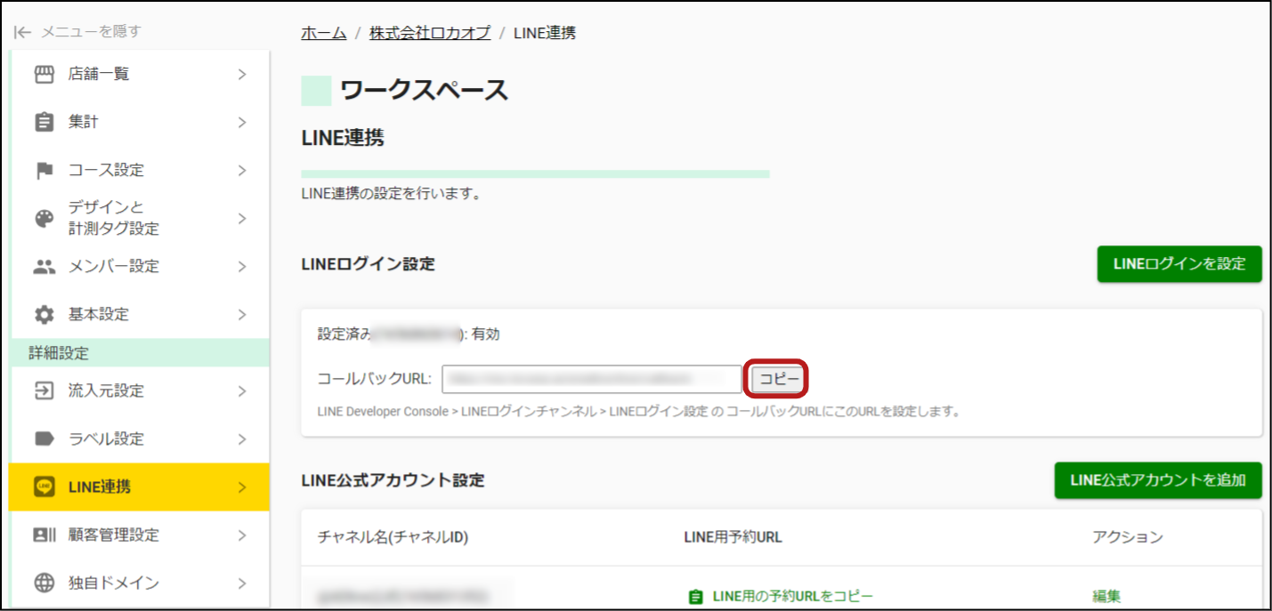The image size is (1272, 611).
Task: Click LINE公式アカウントを追加 button
Action: tap(1158, 480)
